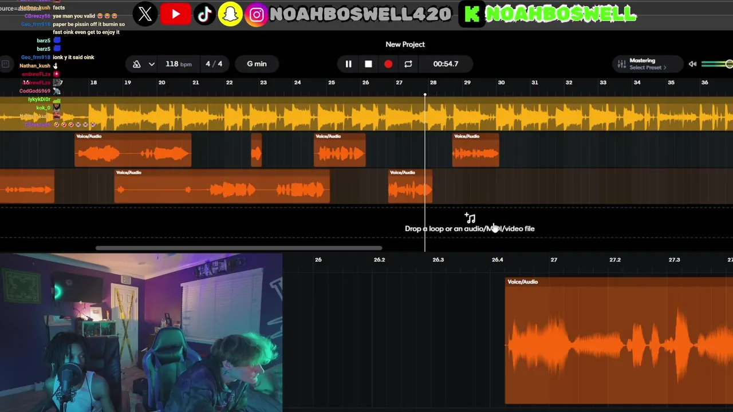733x412 pixels.
Task: Select the lower-track clip at far left
Action: pos(27,186)
